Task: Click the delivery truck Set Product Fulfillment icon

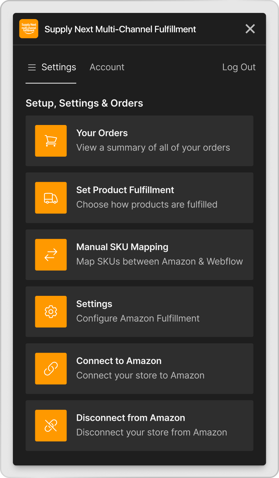Action: click(51, 198)
